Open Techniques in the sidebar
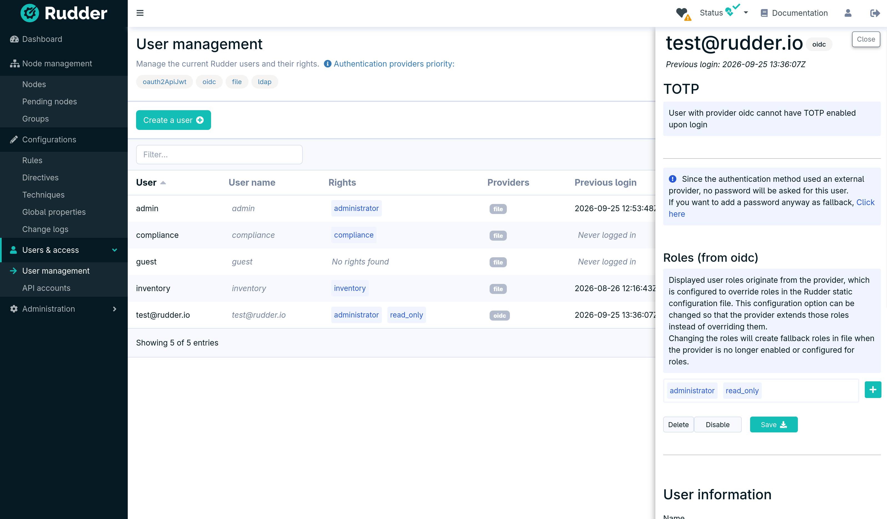Image resolution: width=887 pixels, height=519 pixels. pyautogui.click(x=43, y=195)
